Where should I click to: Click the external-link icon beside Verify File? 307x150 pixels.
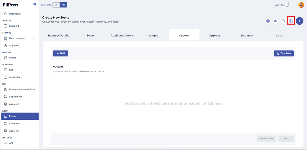(x=287, y=5)
